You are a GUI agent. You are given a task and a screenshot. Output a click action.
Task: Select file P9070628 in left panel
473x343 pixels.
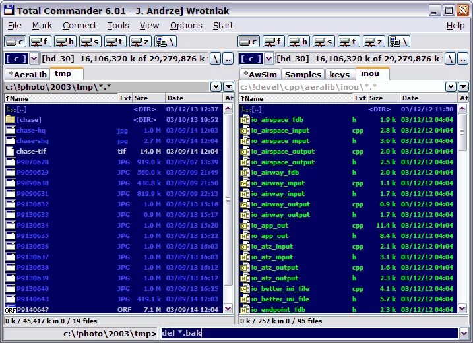coord(113,162)
